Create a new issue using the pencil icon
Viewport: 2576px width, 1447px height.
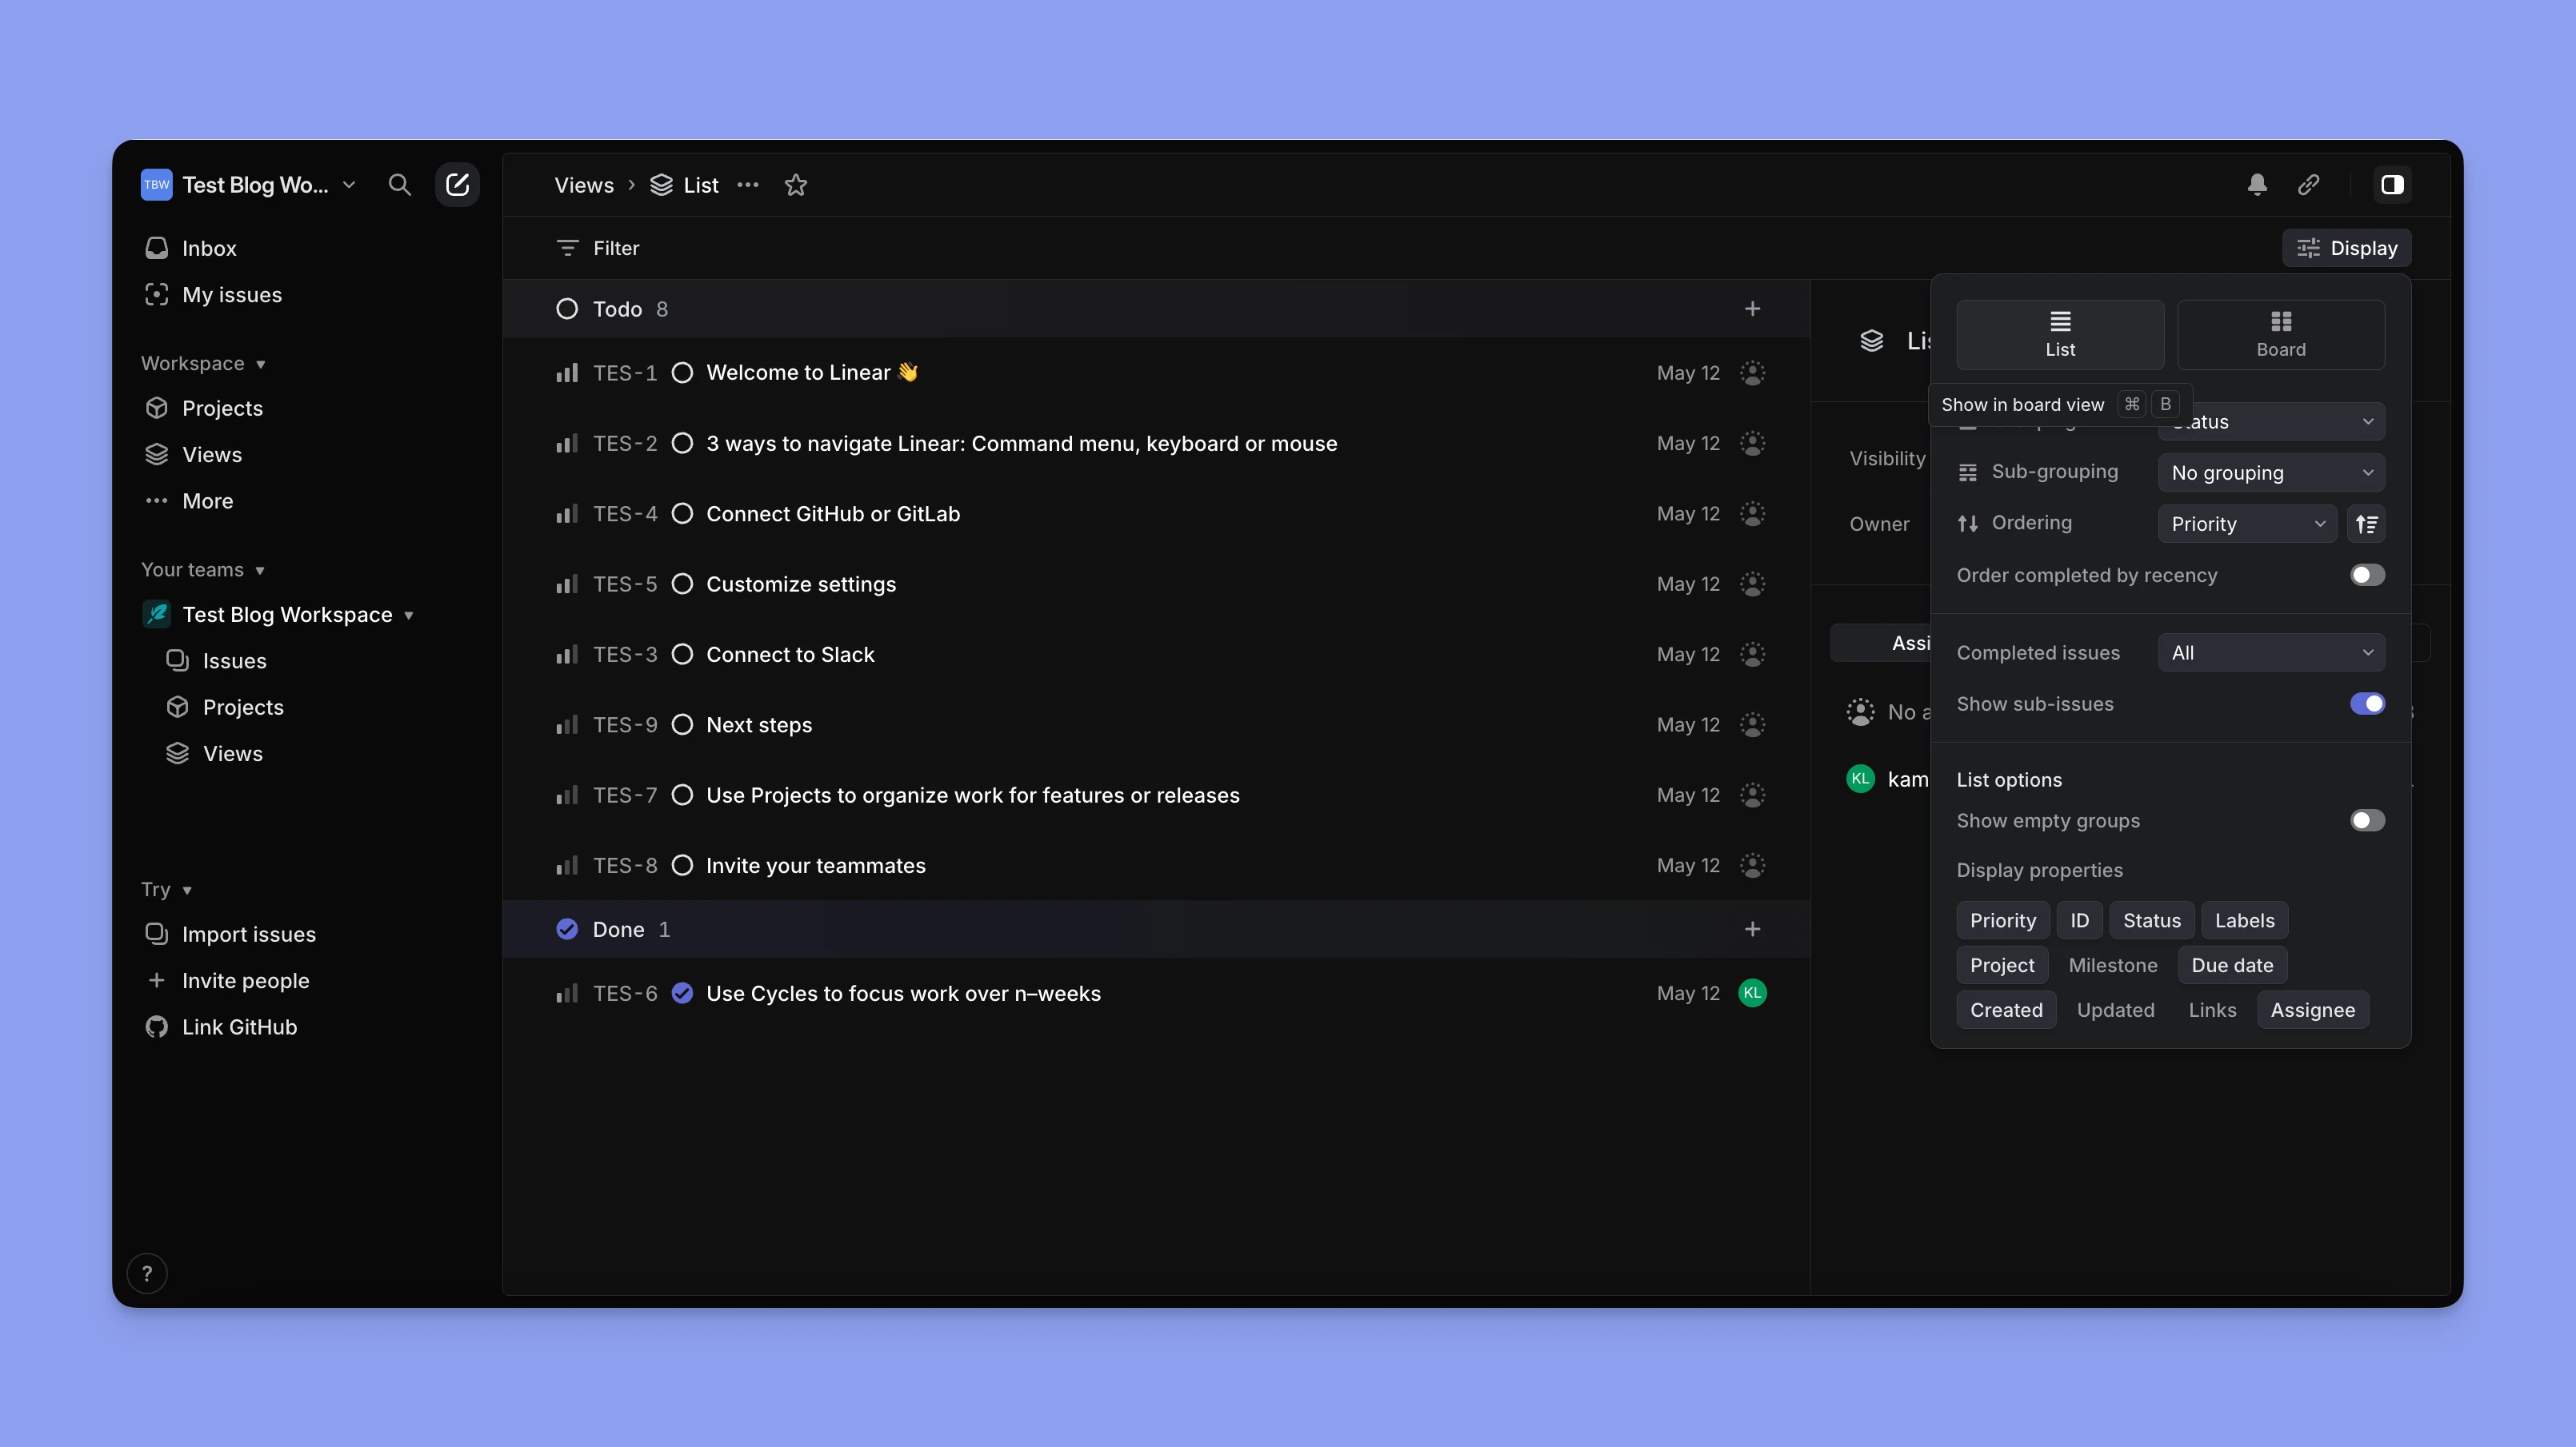point(457,184)
